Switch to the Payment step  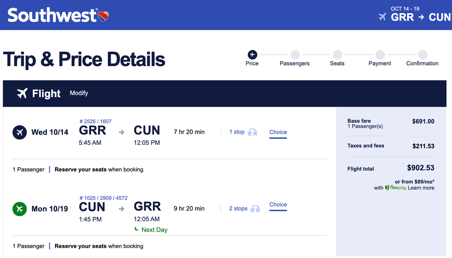[x=380, y=54]
